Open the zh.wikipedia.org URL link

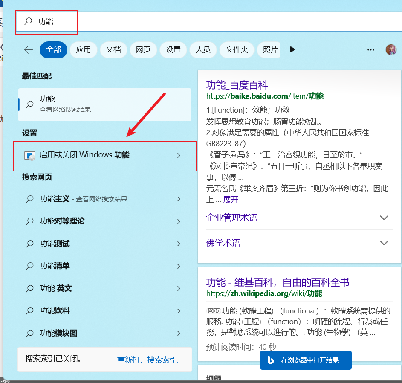[264, 293]
